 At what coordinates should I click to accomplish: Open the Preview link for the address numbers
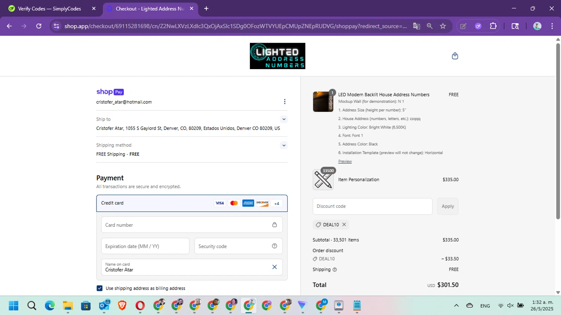(x=345, y=161)
